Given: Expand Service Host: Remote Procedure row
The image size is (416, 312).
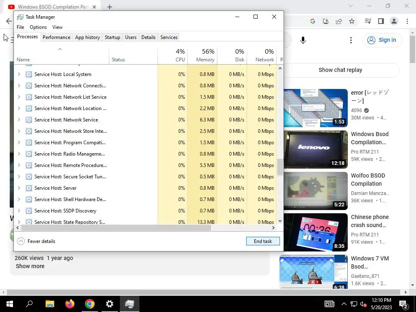Looking at the screenshot, I should pyautogui.click(x=19, y=165).
